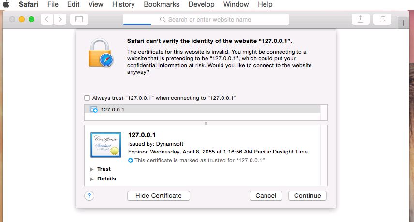Viewport: 414px width, 222px height.
Task: Click the Apple menu logo
Action: pos(7,4)
